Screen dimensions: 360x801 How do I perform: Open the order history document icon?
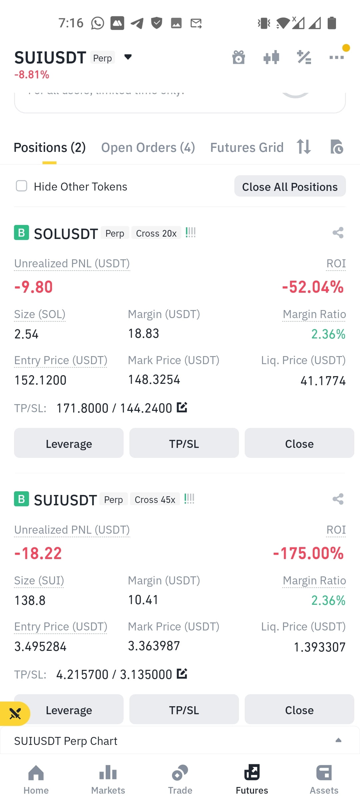[337, 147]
